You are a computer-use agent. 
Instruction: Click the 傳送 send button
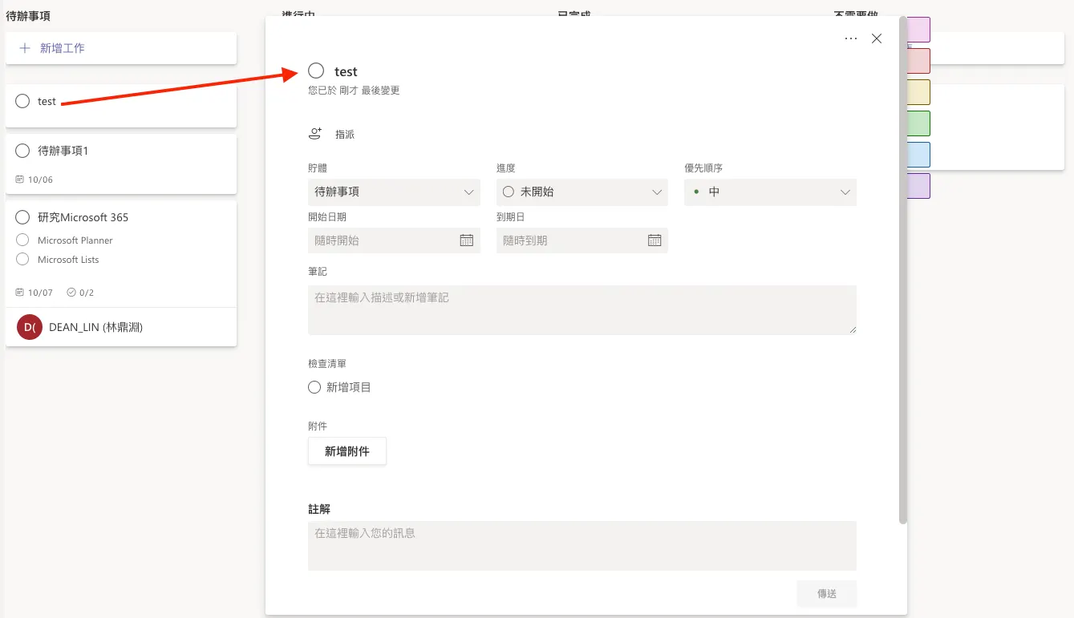[827, 594]
